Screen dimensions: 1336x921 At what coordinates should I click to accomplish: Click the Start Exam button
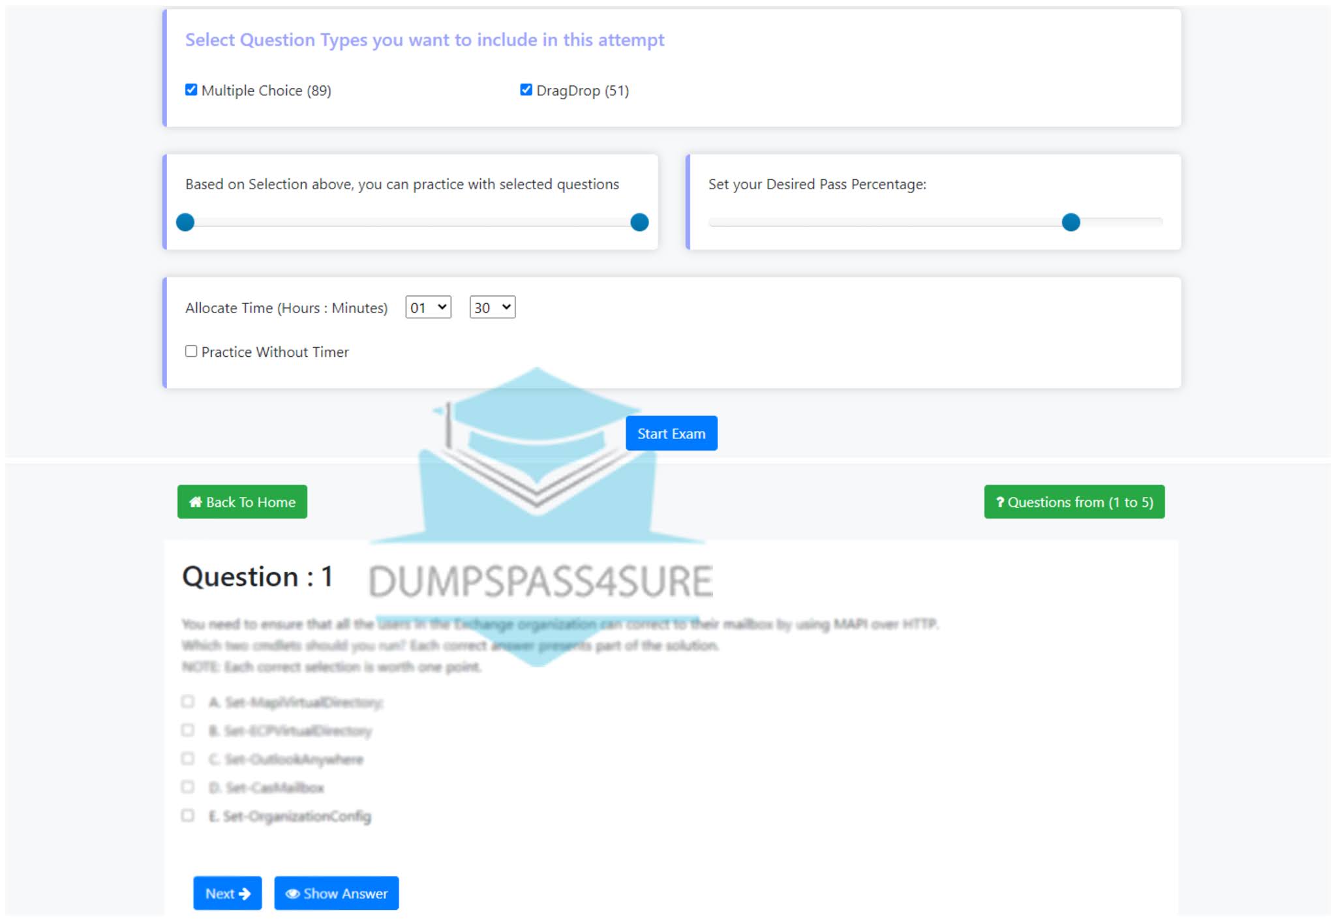pyautogui.click(x=670, y=432)
